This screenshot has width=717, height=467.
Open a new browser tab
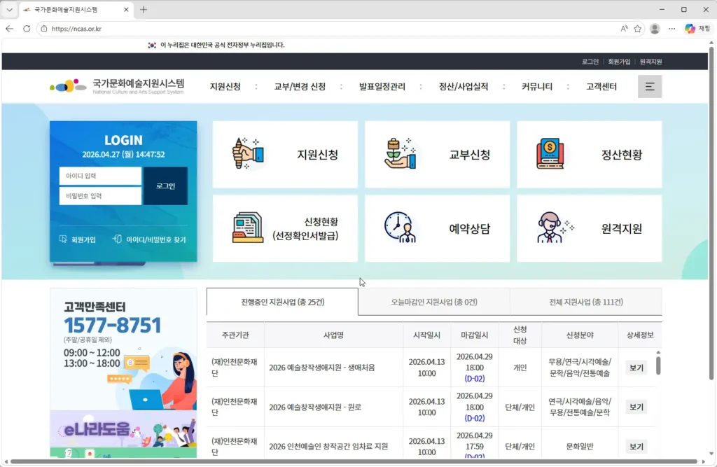143,10
